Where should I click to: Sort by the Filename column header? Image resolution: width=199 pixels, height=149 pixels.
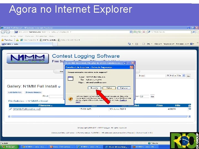coord(44,105)
